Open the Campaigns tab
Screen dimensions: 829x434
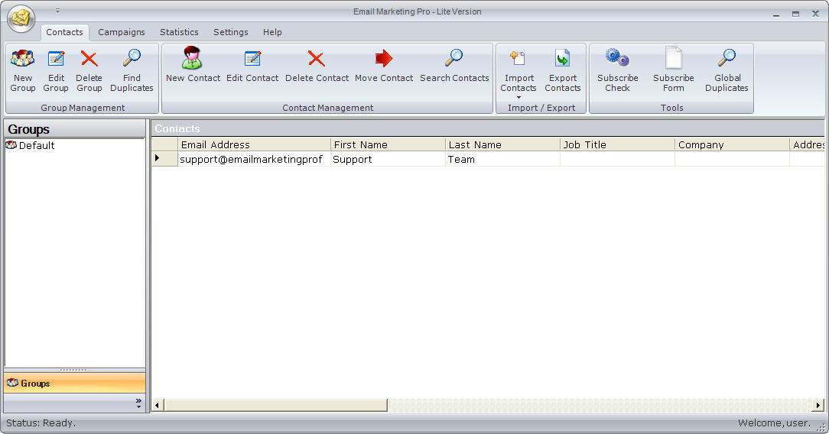click(x=121, y=32)
